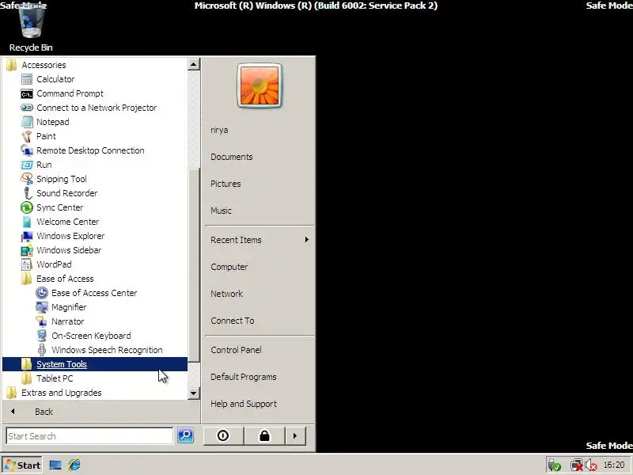Open Computer from the Start menu
The image size is (633, 475).
[x=260, y=267]
